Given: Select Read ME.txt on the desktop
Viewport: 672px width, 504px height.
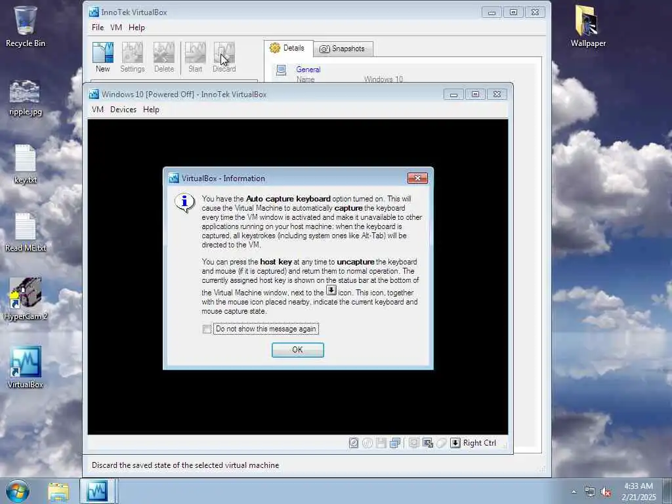Looking at the screenshot, I should pos(26,232).
